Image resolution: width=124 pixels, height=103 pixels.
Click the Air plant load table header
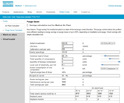(97, 88)
